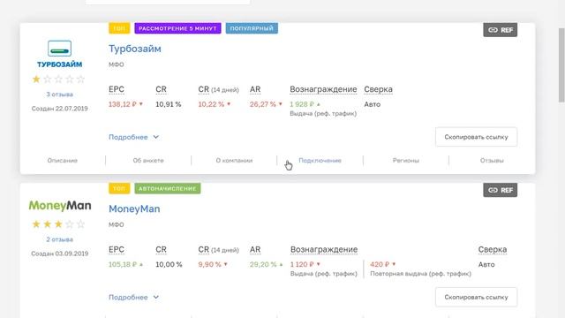Open 3 отзыва link for Турбозайм

pos(59,95)
